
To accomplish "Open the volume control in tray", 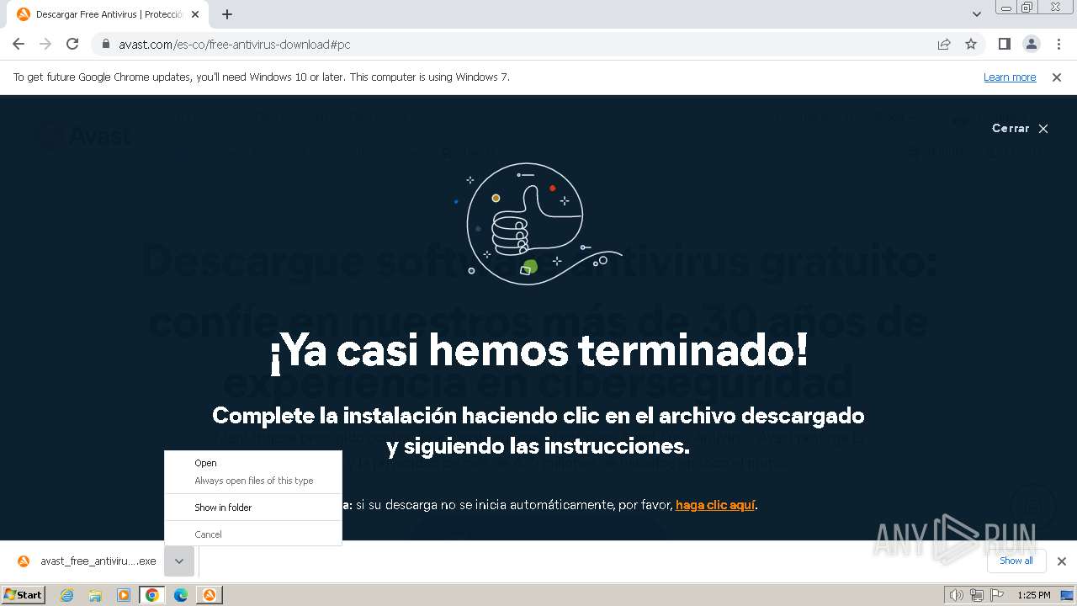I will pos(956,595).
